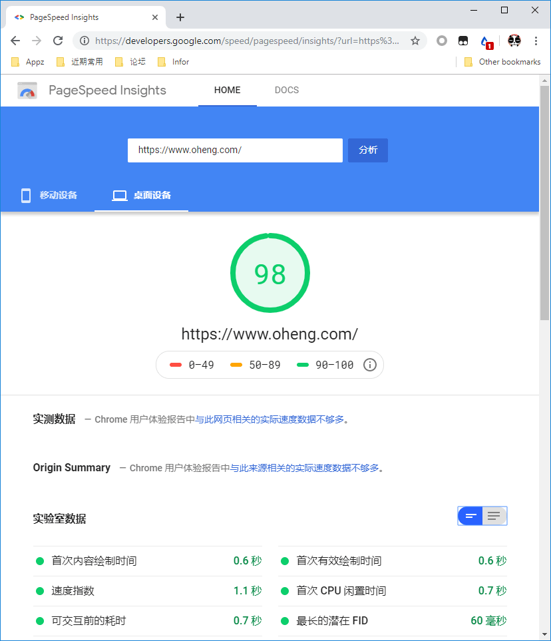Open the black square extension icon
This screenshot has height=641, width=551.
pos(463,41)
